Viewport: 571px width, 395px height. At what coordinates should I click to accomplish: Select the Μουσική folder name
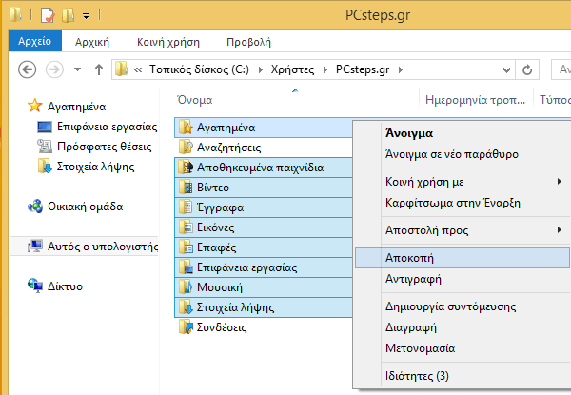pos(220,287)
